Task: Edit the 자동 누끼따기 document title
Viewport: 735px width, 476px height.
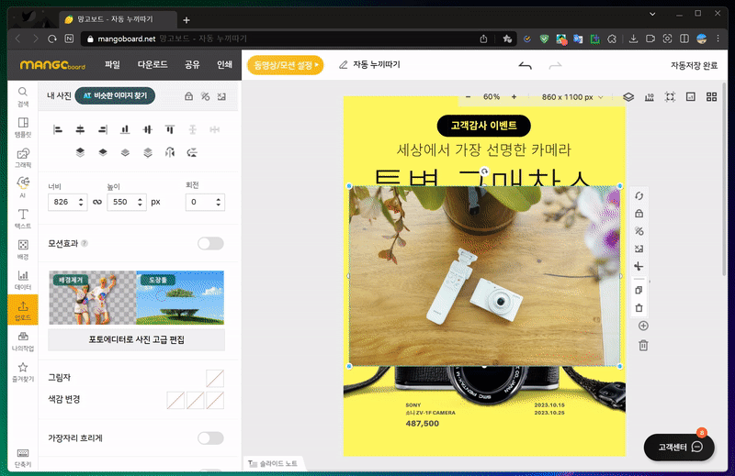Action: 377,64
